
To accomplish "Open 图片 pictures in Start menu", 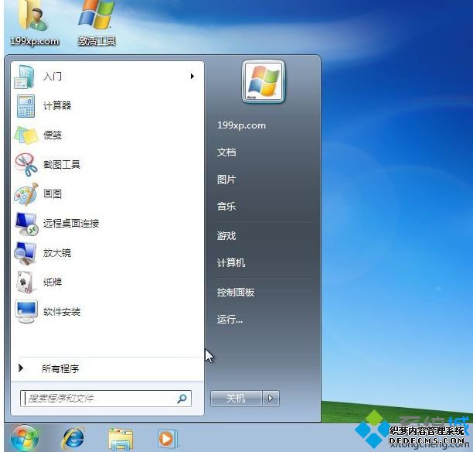I will pyautogui.click(x=226, y=180).
